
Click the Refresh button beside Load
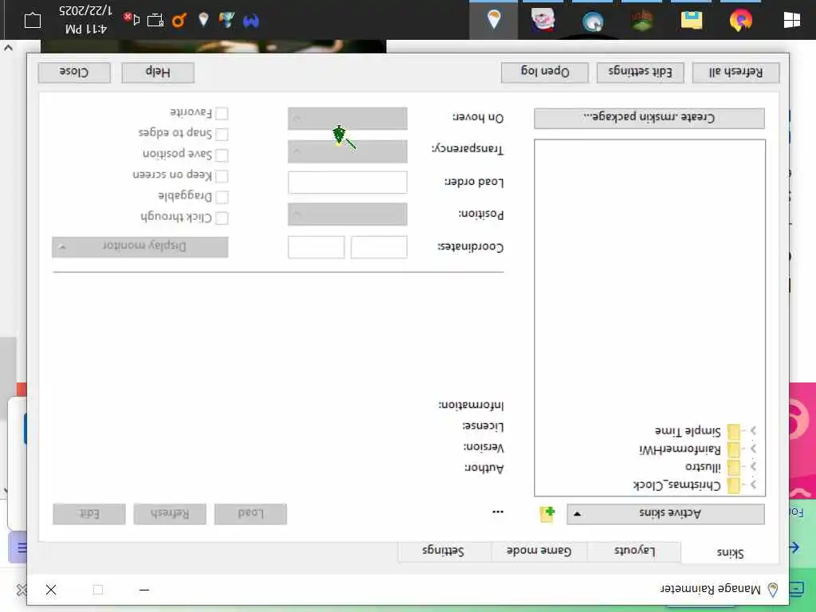click(170, 514)
